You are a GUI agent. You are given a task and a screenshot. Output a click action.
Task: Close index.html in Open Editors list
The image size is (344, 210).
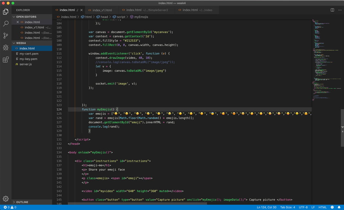(18, 22)
